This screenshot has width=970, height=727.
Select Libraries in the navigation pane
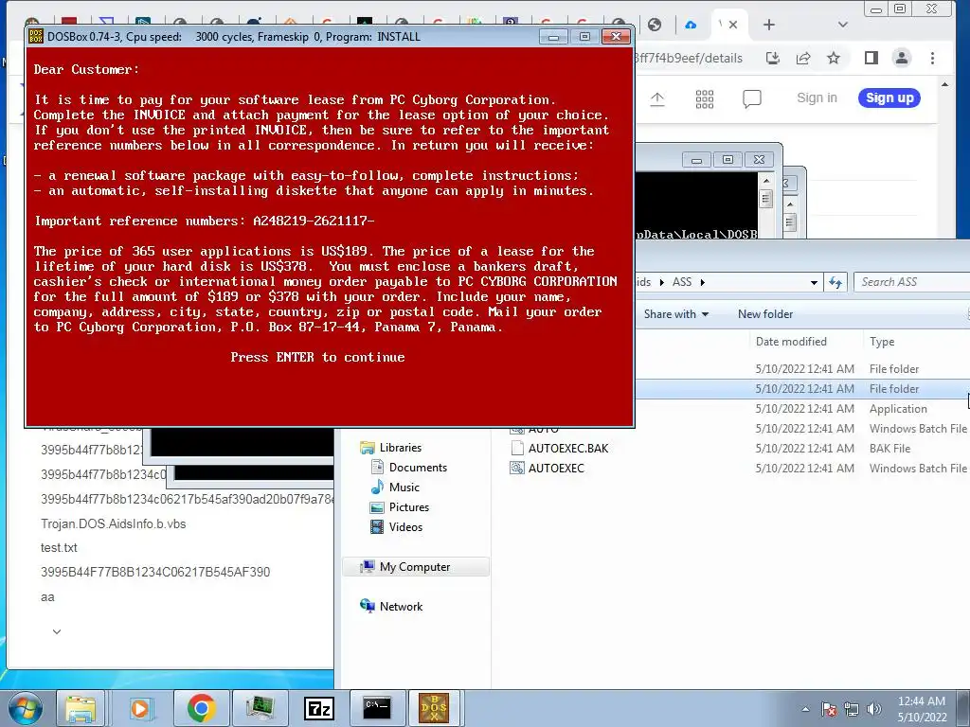(401, 448)
